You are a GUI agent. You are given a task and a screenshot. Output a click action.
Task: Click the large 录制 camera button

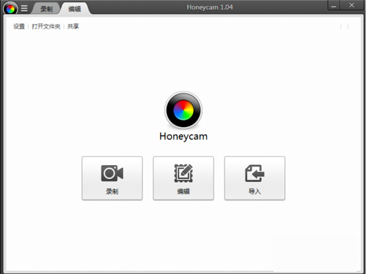[x=112, y=178]
